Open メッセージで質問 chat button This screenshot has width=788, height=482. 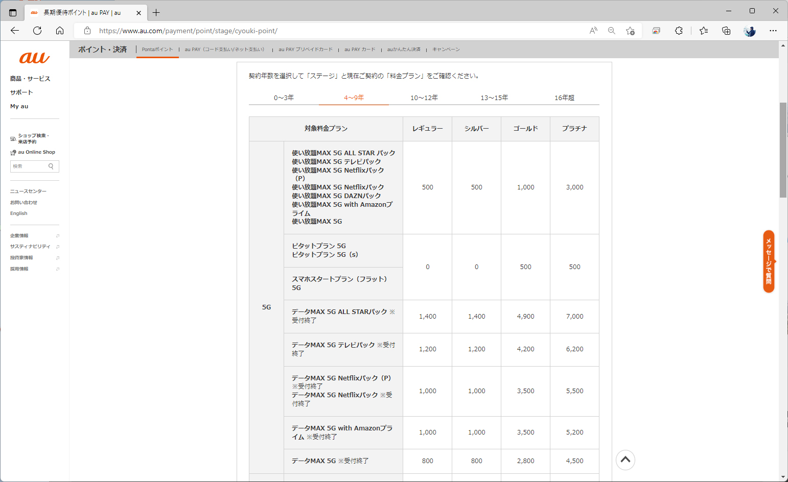[769, 261]
